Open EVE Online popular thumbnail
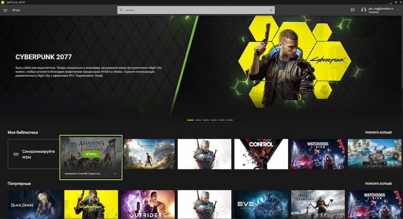 coord(261,204)
